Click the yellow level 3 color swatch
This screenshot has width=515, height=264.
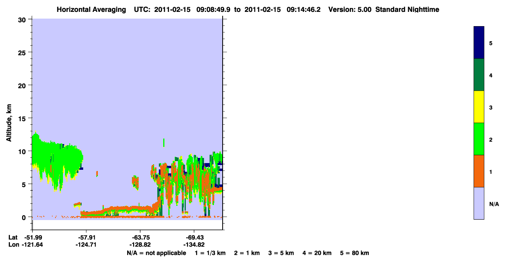[x=479, y=107]
